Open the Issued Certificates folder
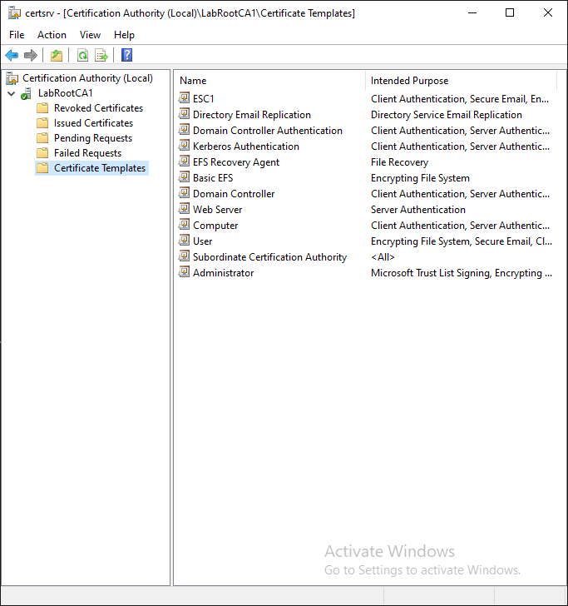Screen dimensions: 568x606 point(93,123)
